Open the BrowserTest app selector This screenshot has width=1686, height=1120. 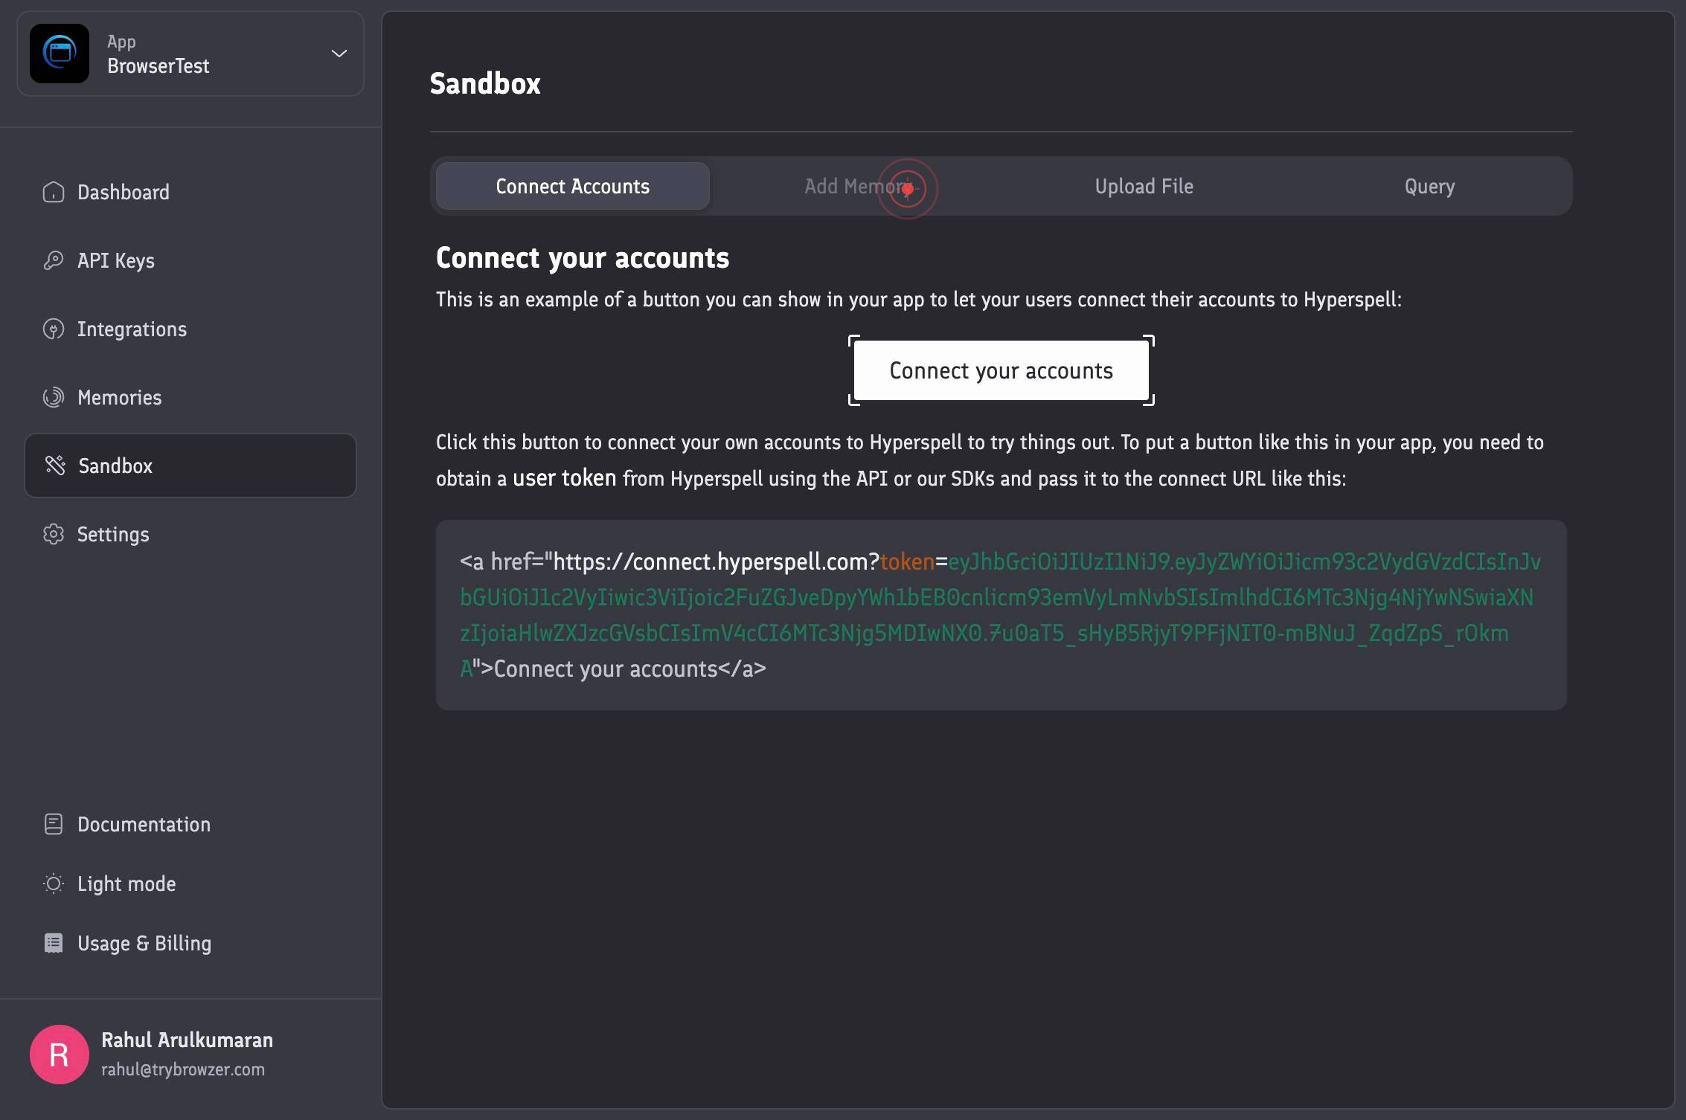(x=190, y=54)
